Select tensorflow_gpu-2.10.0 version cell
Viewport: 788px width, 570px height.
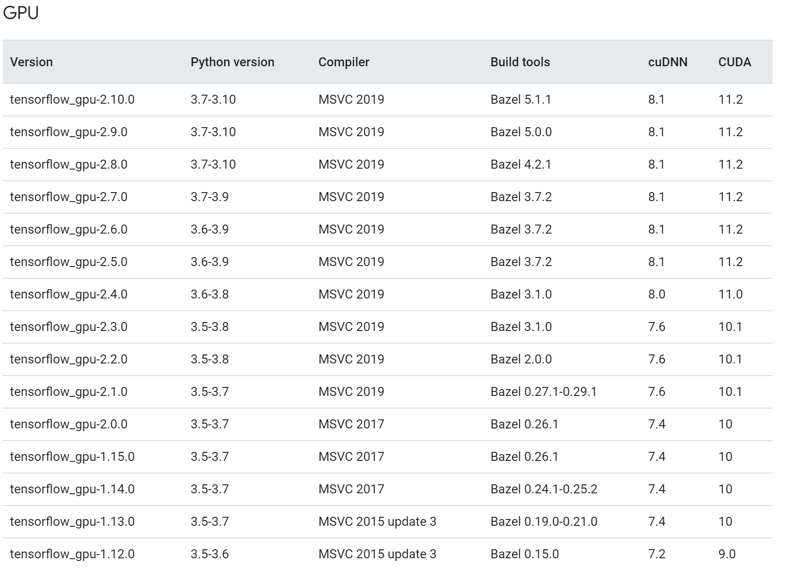coord(72,100)
